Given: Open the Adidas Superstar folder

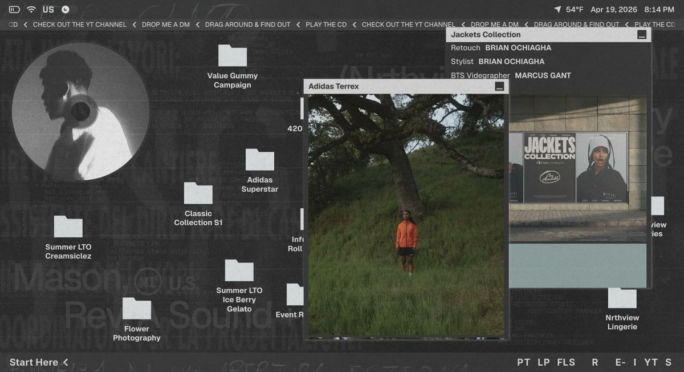Looking at the screenshot, I should (x=260, y=171).
